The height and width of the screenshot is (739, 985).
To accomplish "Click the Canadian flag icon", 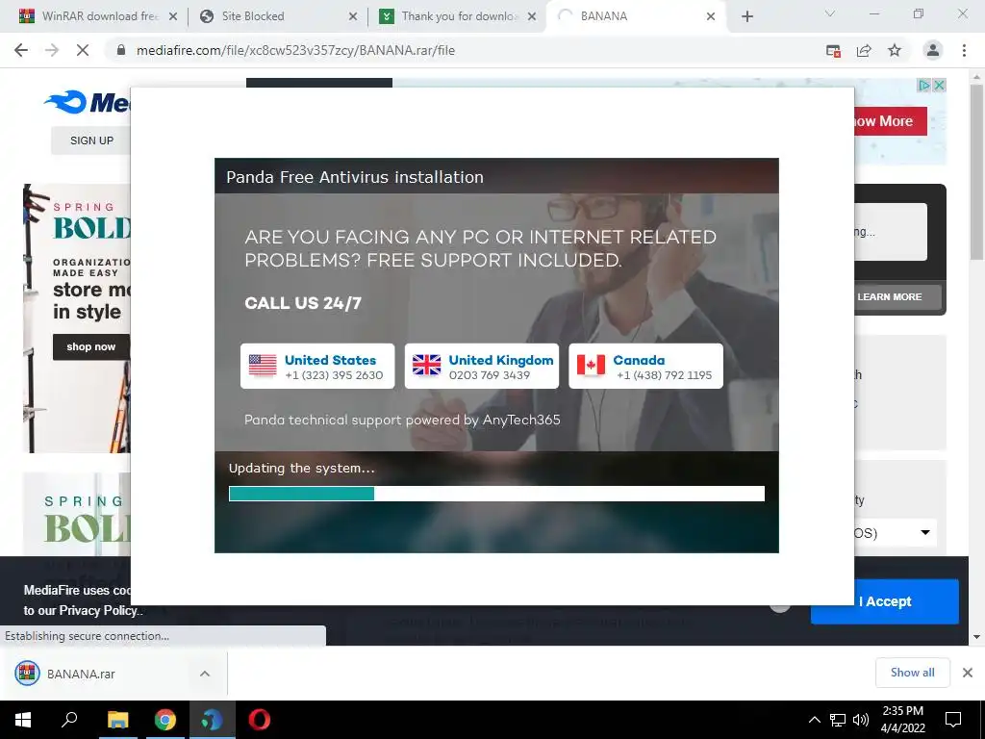I will coord(592,365).
